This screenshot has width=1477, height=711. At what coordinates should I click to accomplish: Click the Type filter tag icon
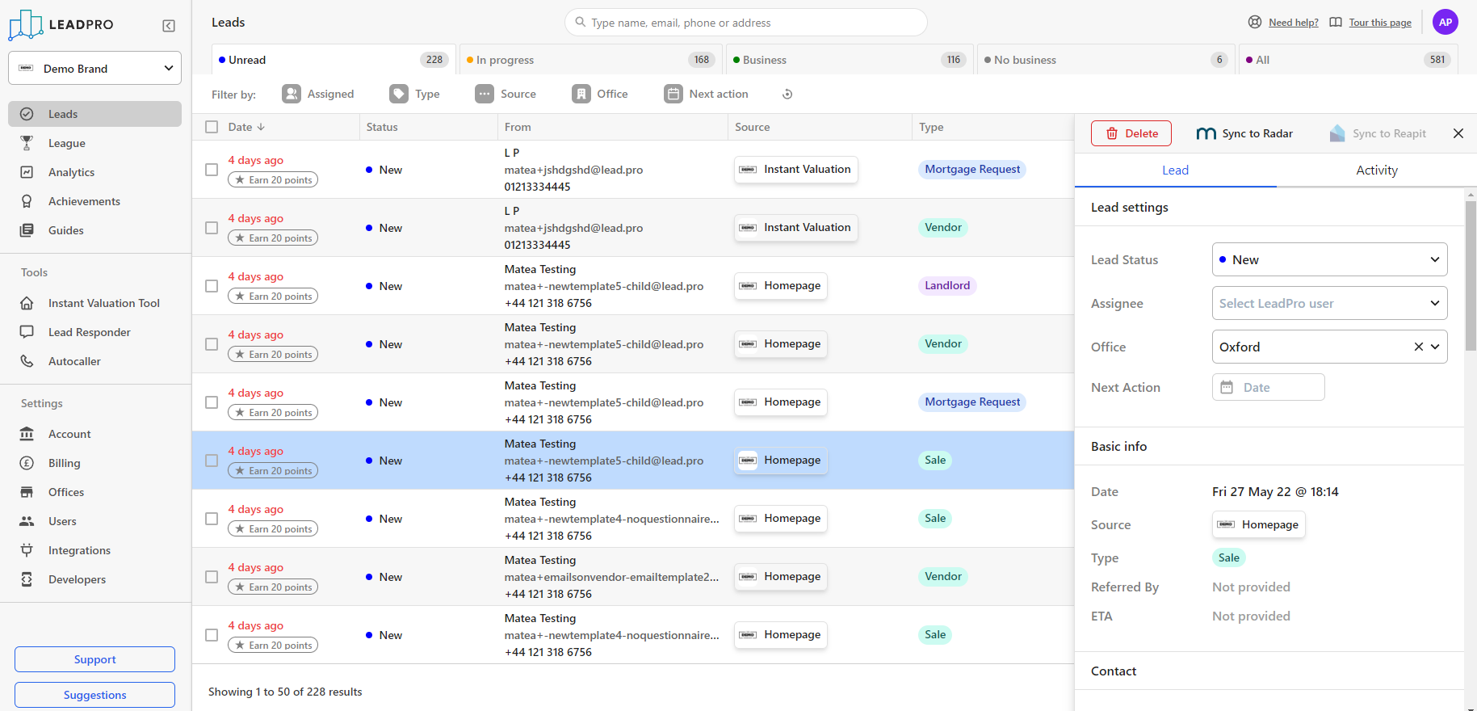tap(399, 95)
